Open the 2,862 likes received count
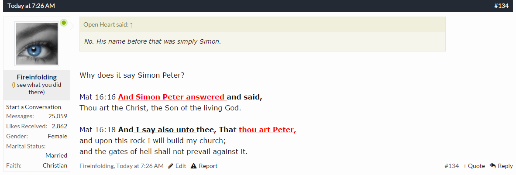The width and height of the screenshot is (516, 175). (x=59, y=126)
